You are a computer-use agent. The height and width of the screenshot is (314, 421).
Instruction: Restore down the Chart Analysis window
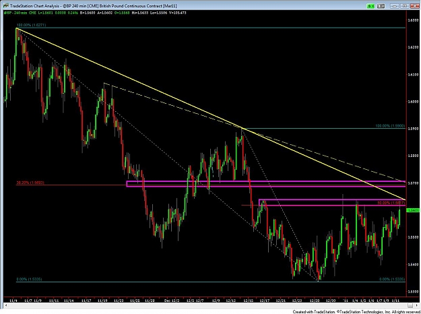pyautogui.click(x=405, y=6)
